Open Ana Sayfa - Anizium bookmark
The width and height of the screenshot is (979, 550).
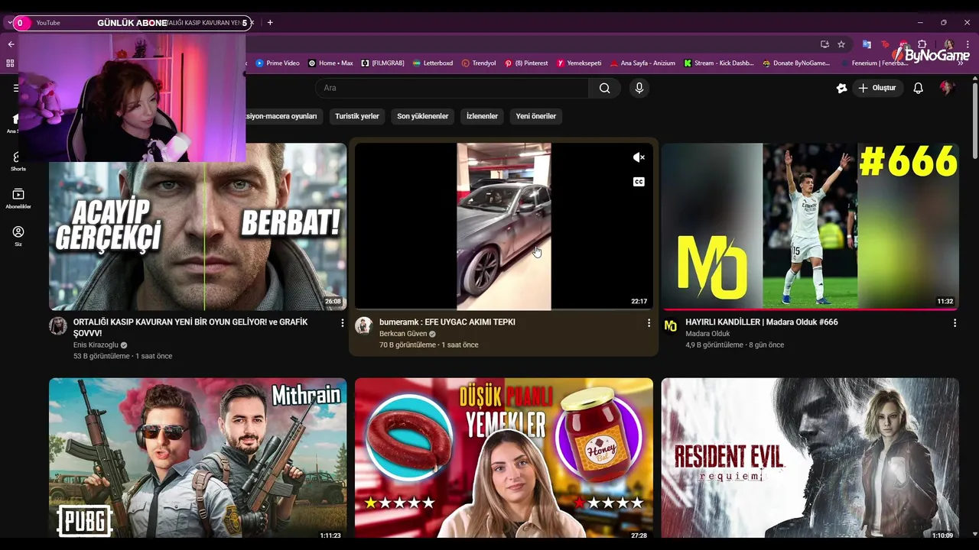coord(642,63)
